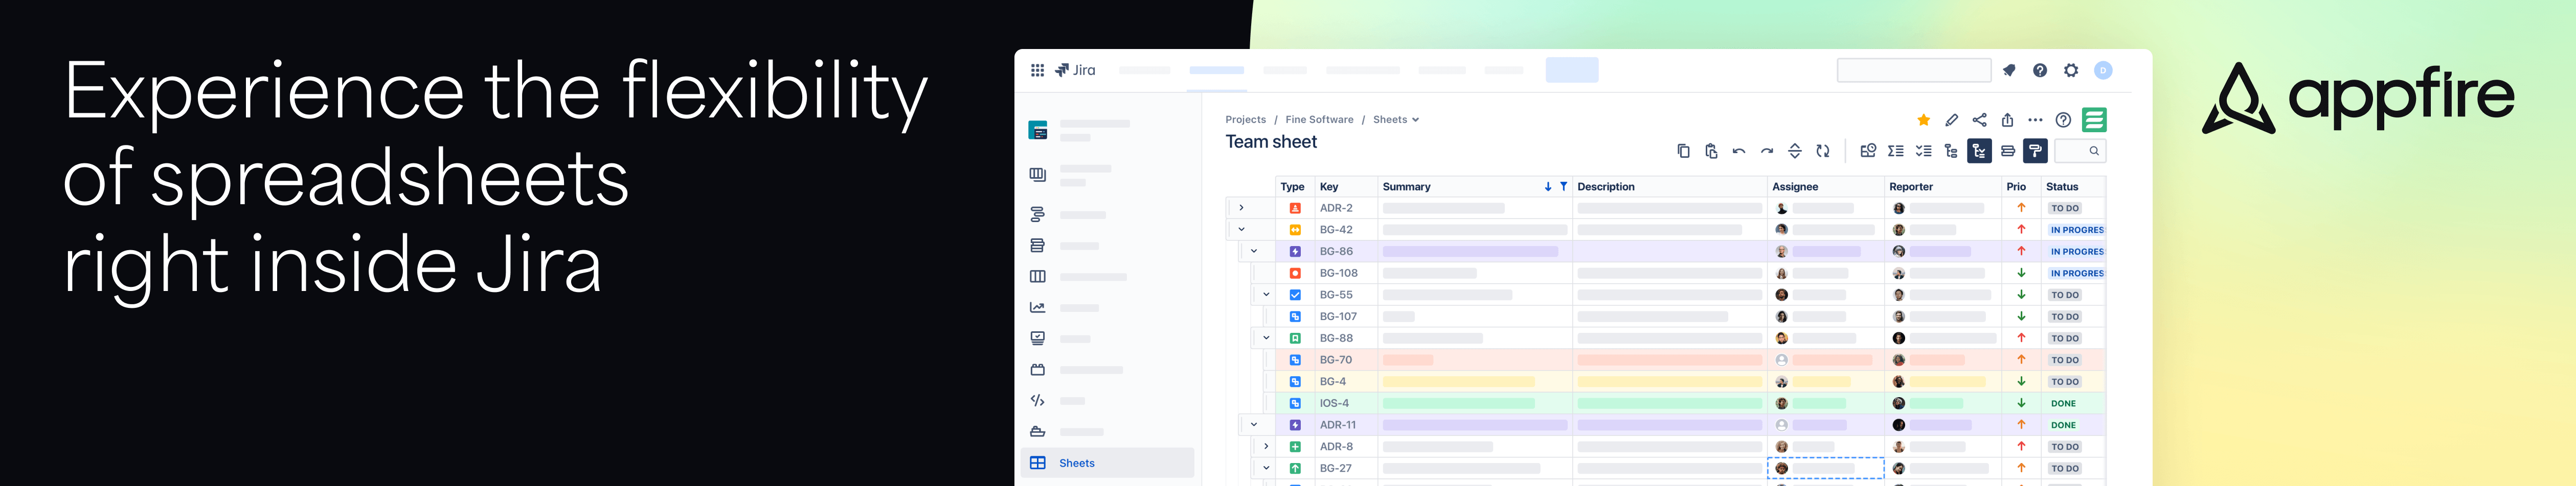Expand the ADR-2 row
The height and width of the screenshot is (486, 2576).
1241,208
